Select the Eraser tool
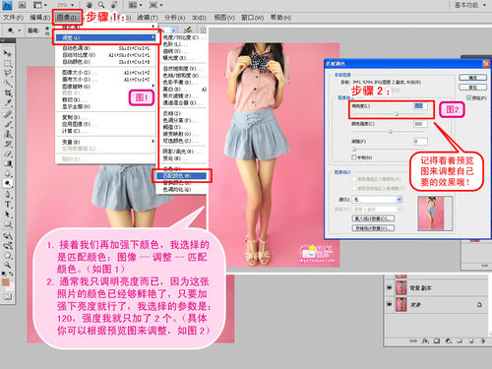The width and height of the screenshot is (492, 369). pyautogui.click(x=7, y=154)
